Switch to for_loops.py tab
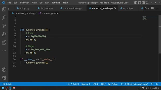 (47, 8)
